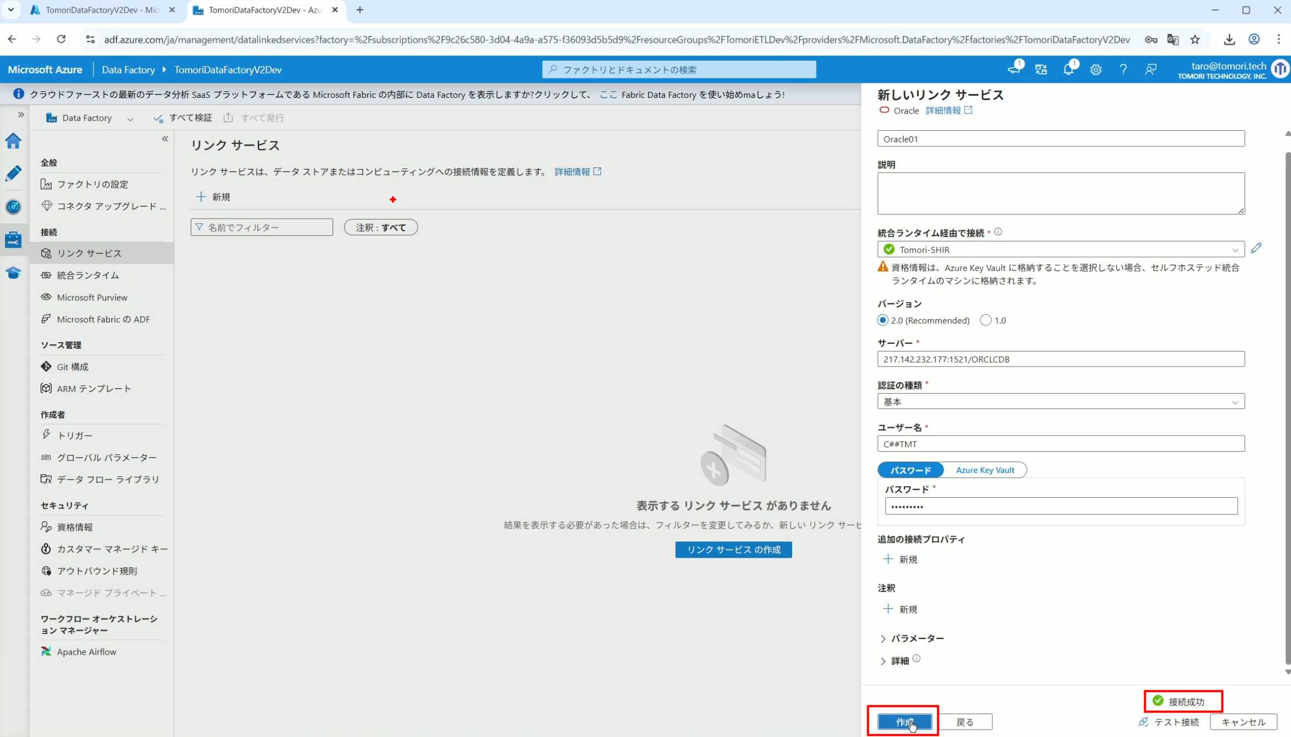Screen dimensions: 1291x737
Task: Click the edit pencil beside Tomori-SHIR
Action: [1256, 248]
